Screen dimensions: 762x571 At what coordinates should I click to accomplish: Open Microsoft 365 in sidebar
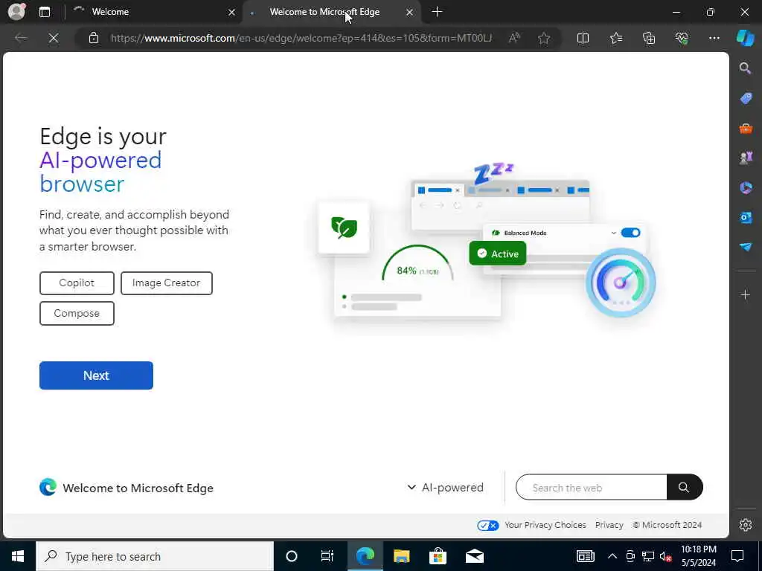746,187
